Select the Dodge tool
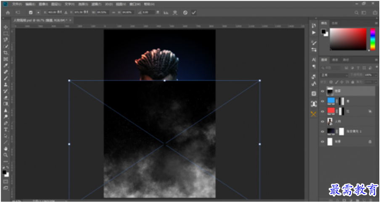Image resolution: width=381 pixels, height=203 pixels. (x=5, y=116)
